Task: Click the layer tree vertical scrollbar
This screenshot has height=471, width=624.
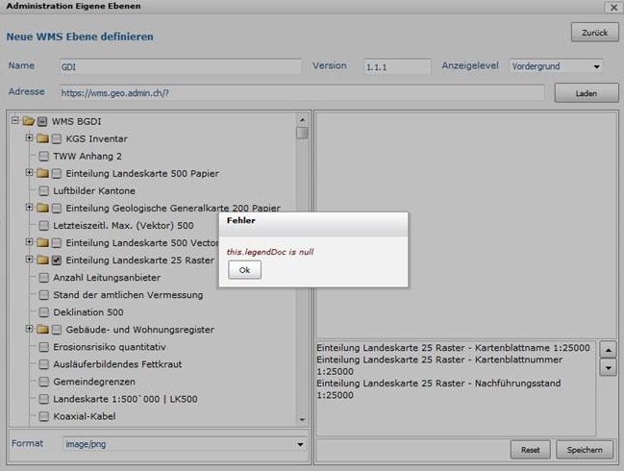Action: click(302, 269)
